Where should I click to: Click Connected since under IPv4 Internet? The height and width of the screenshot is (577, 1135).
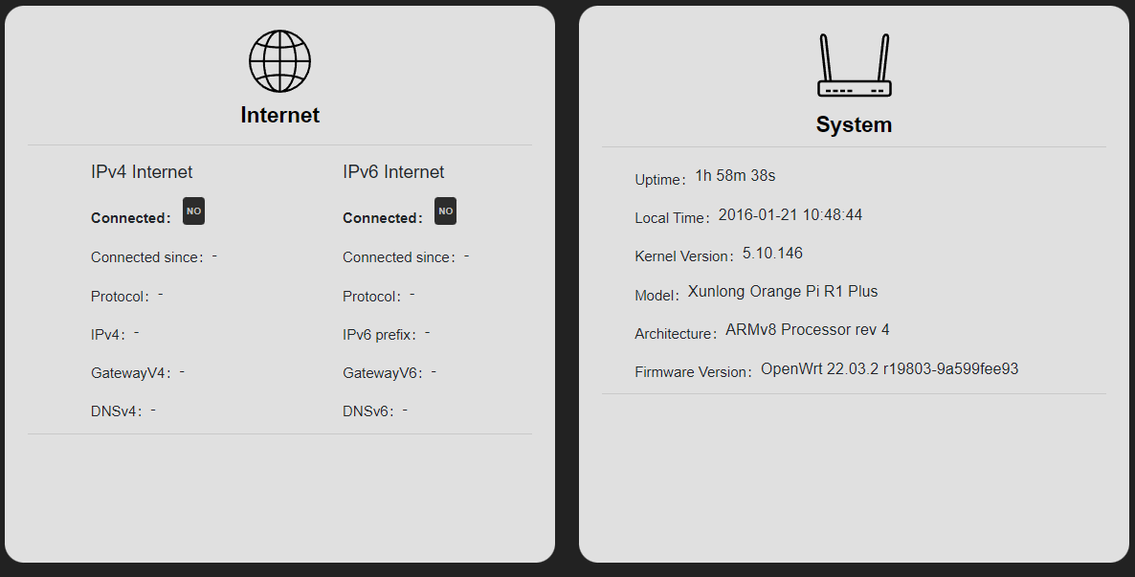point(147,257)
